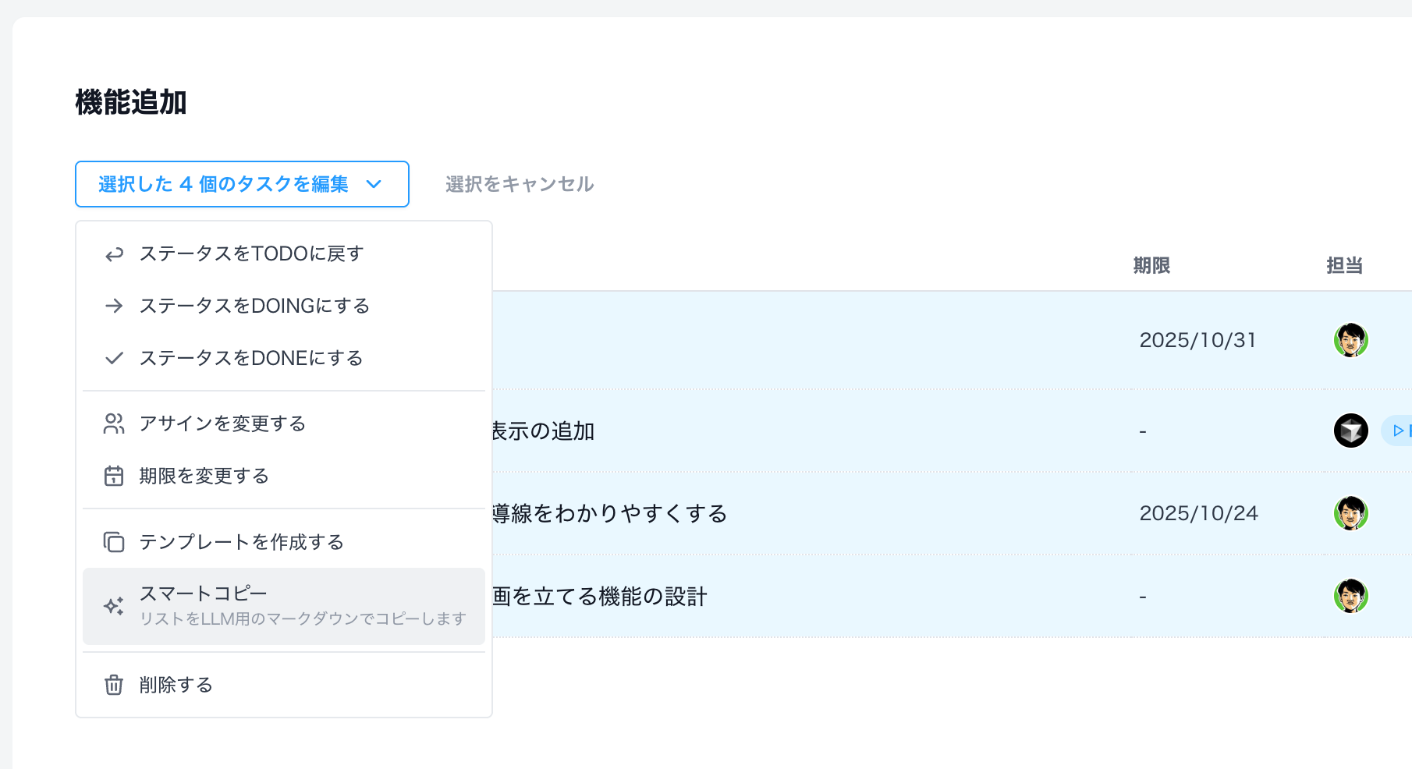Screen dimensions: 1412x769
Task: Click 選択をキャンセル to clear the selection
Action: click(x=519, y=184)
